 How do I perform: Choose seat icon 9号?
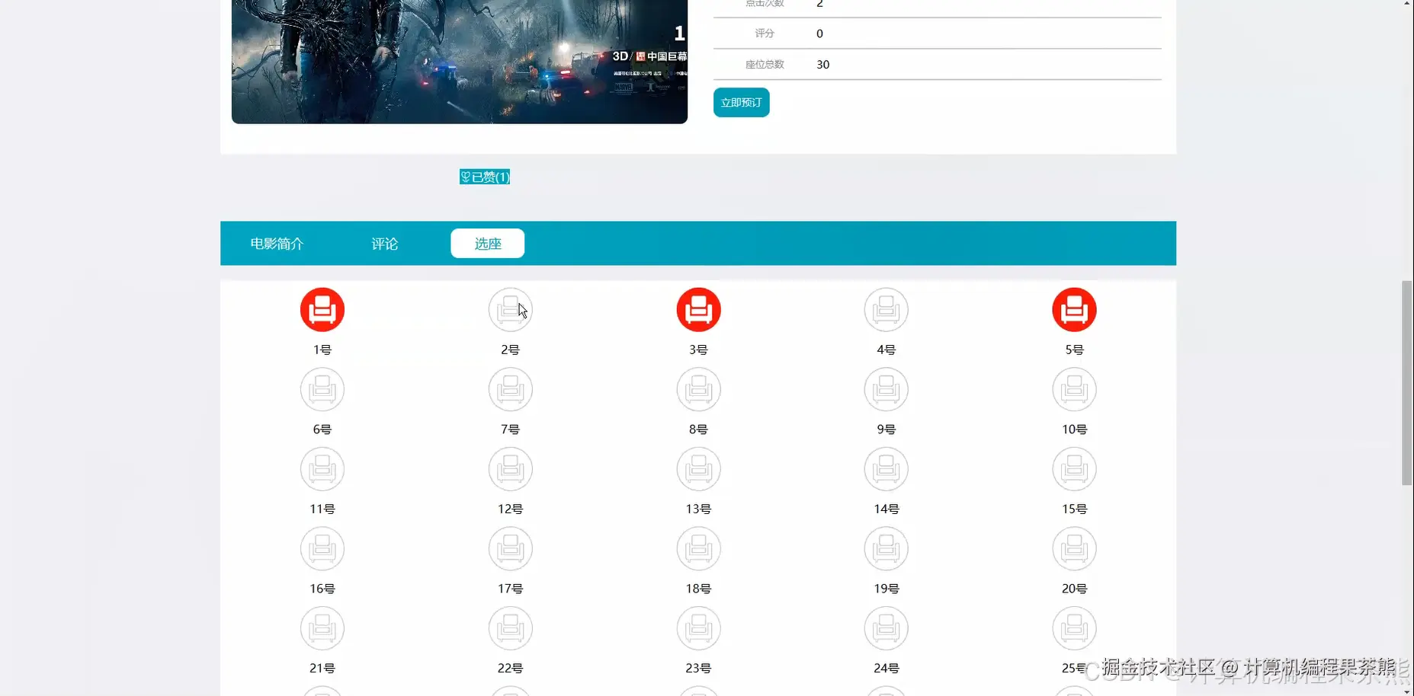(x=886, y=389)
